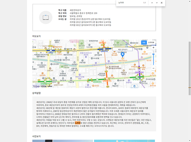The height and width of the screenshot is (142, 191).
Task: Go to previous find-in-page match
Action: (152, 3)
